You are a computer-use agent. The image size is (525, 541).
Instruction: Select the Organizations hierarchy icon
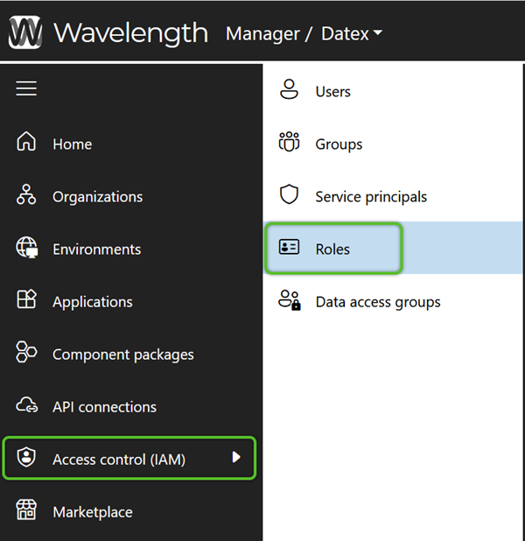[26, 194]
